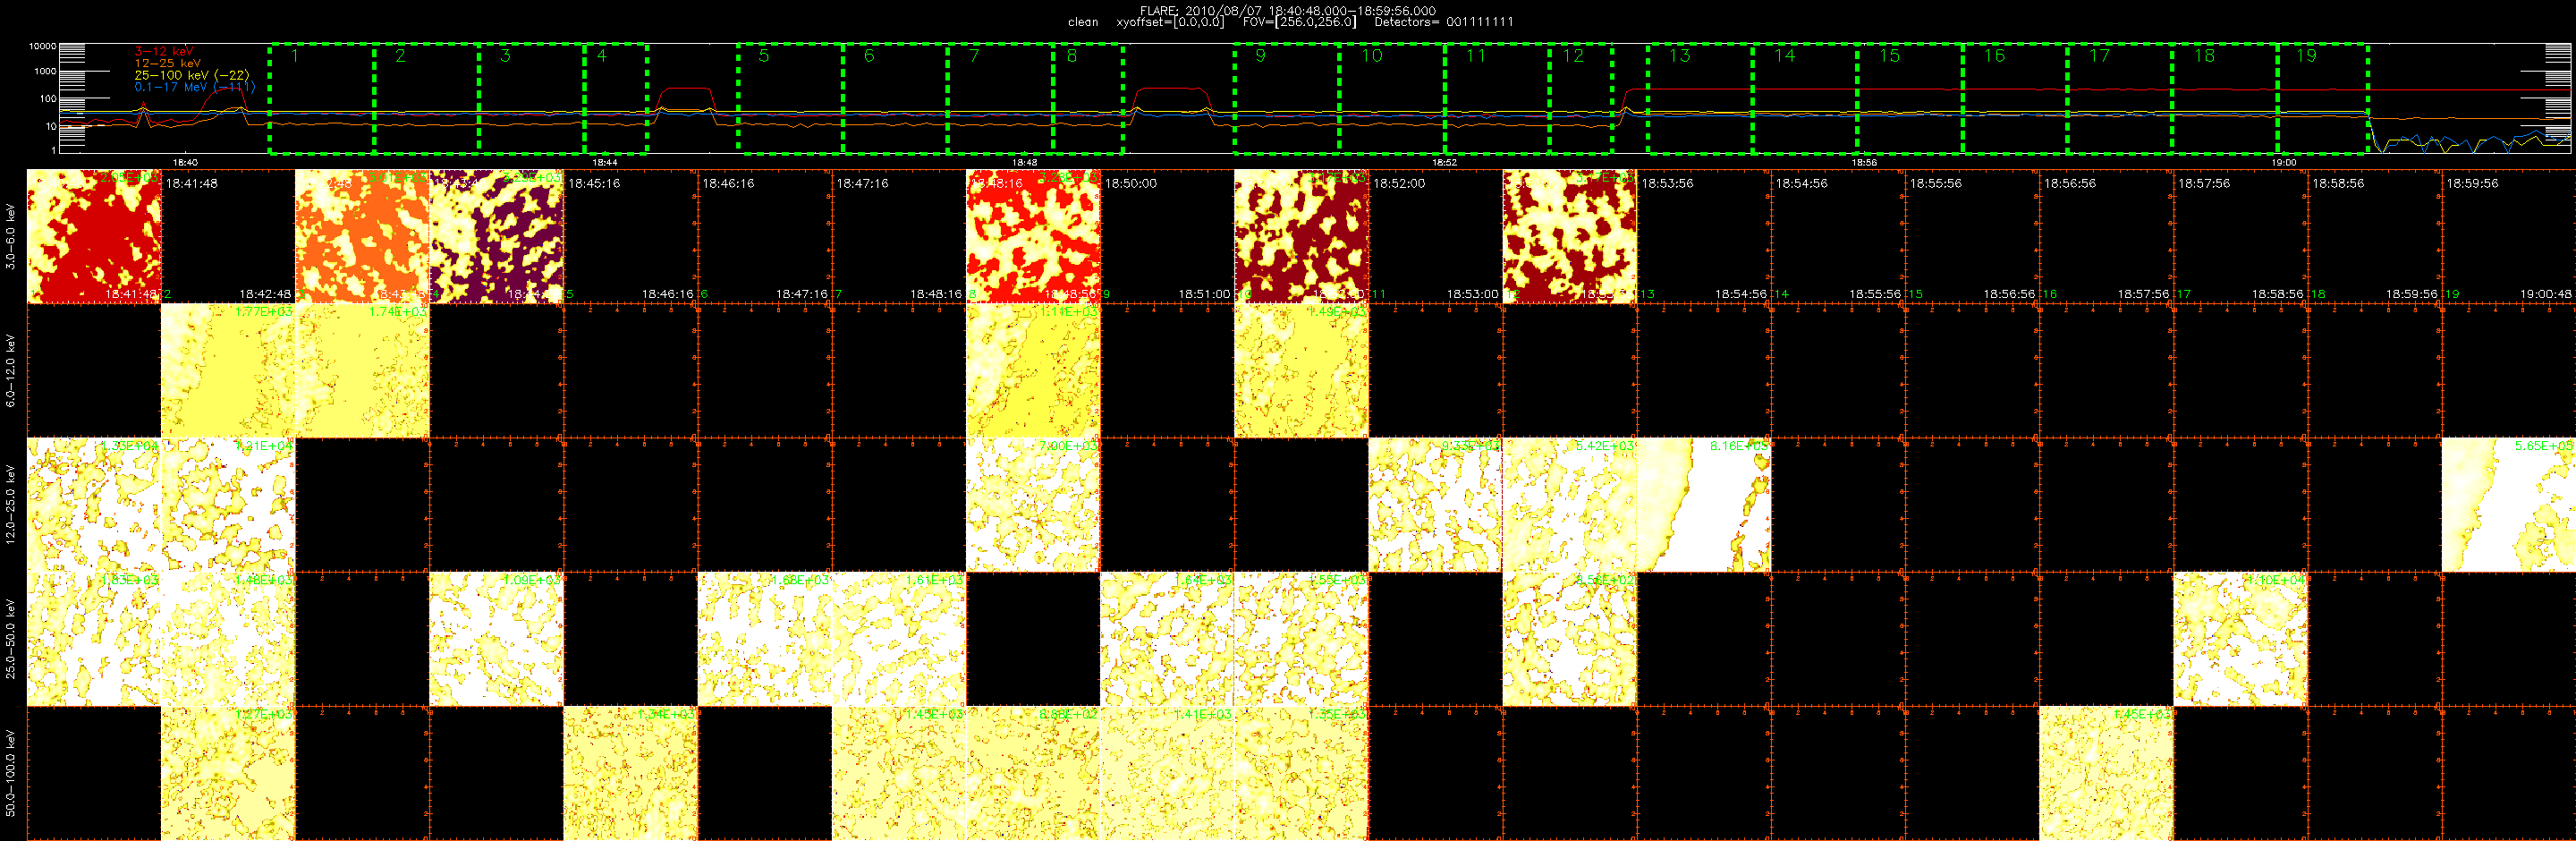Choose the 25-50 keV image labeled 1.68E+03
The height and width of the screenshot is (841, 2576).
pos(764,639)
